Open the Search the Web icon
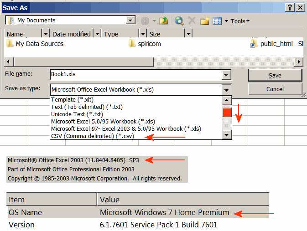Screen dimensions: 307x231 click(179, 21)
